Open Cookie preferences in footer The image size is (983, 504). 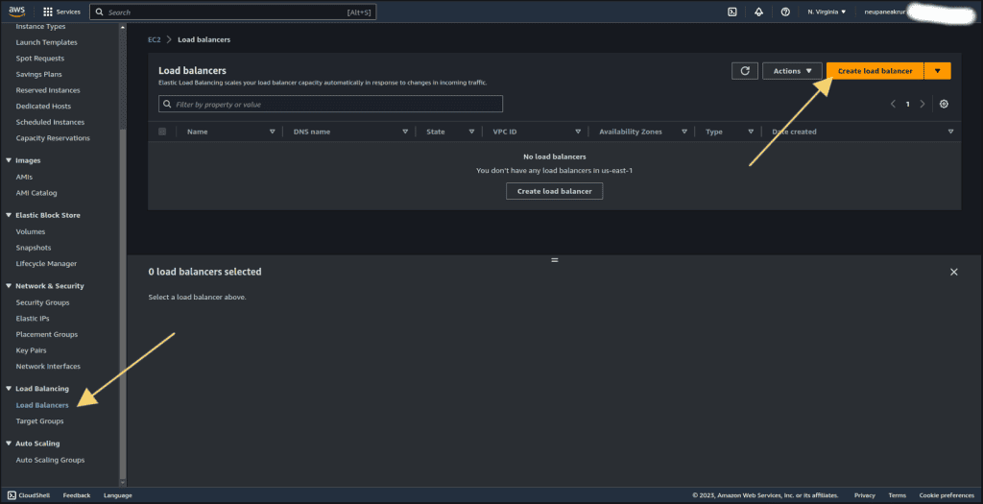point(947,495)
